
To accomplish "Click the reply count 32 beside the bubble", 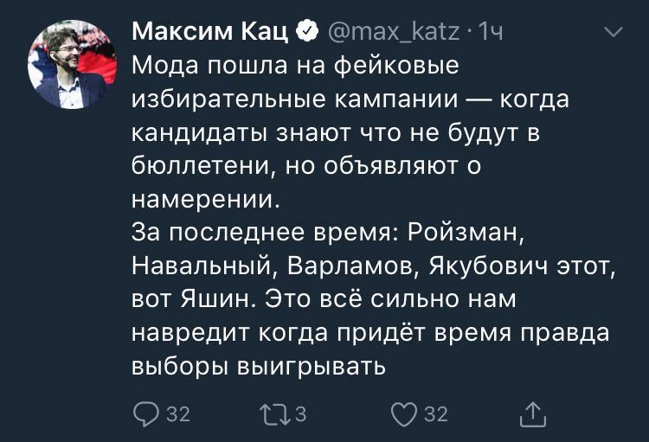I will tap(177, 415).
